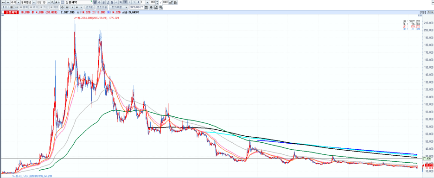Click the 최저 6,510 low price annotation
This screenshot has width=434, height=178.
[x=32, y=176]
